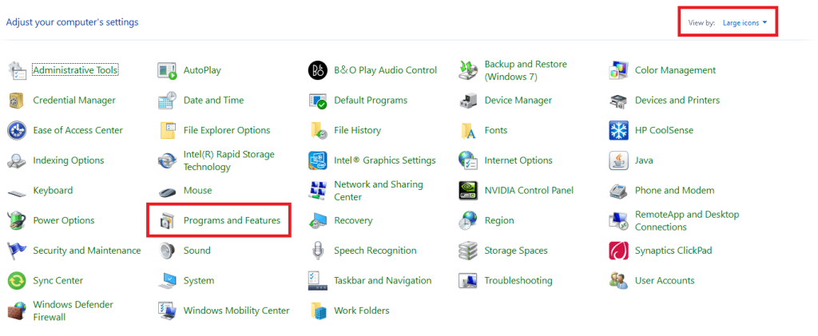This screenshot has height=336, width=818.
Task: Click the Synaptics ClickPad icon
Action: pos(618,251)
